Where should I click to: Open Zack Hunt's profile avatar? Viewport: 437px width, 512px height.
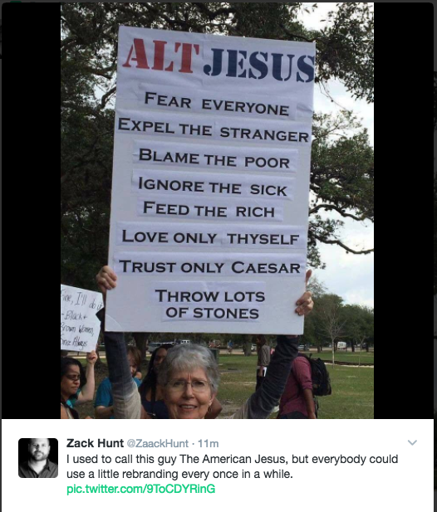tap(38, 458)
